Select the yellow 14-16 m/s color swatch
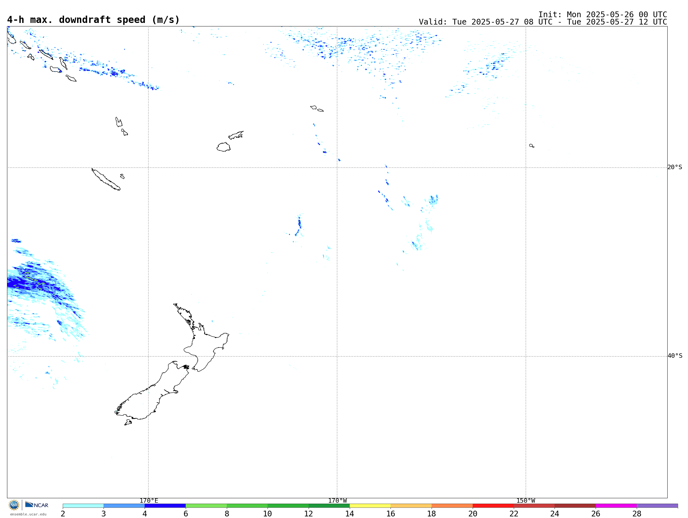This screenshot has width=688, height=518. [370, 506]
